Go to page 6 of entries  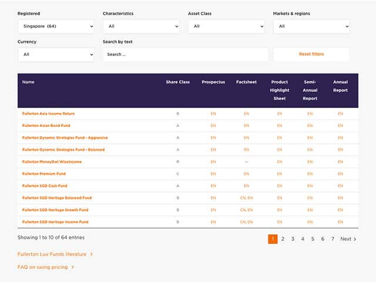tap(323, 239)
